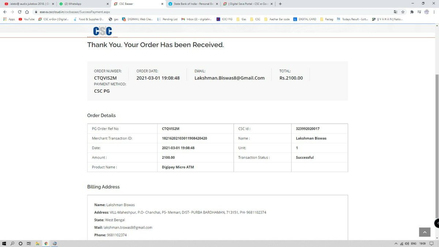Open the Gas bookmark folder
The image size is (439, 247).
click(241, 19)
